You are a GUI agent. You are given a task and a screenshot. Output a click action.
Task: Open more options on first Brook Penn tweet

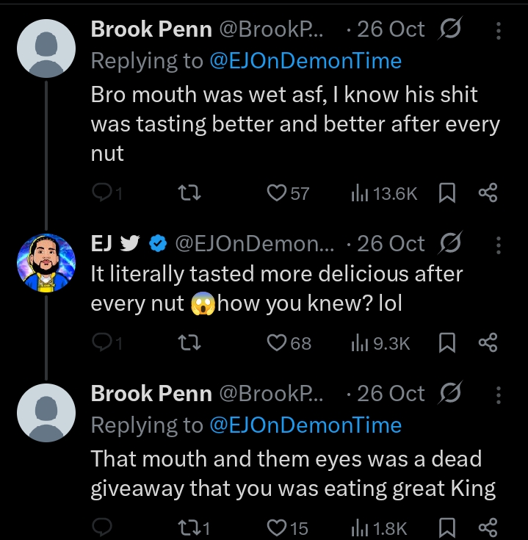499,31
